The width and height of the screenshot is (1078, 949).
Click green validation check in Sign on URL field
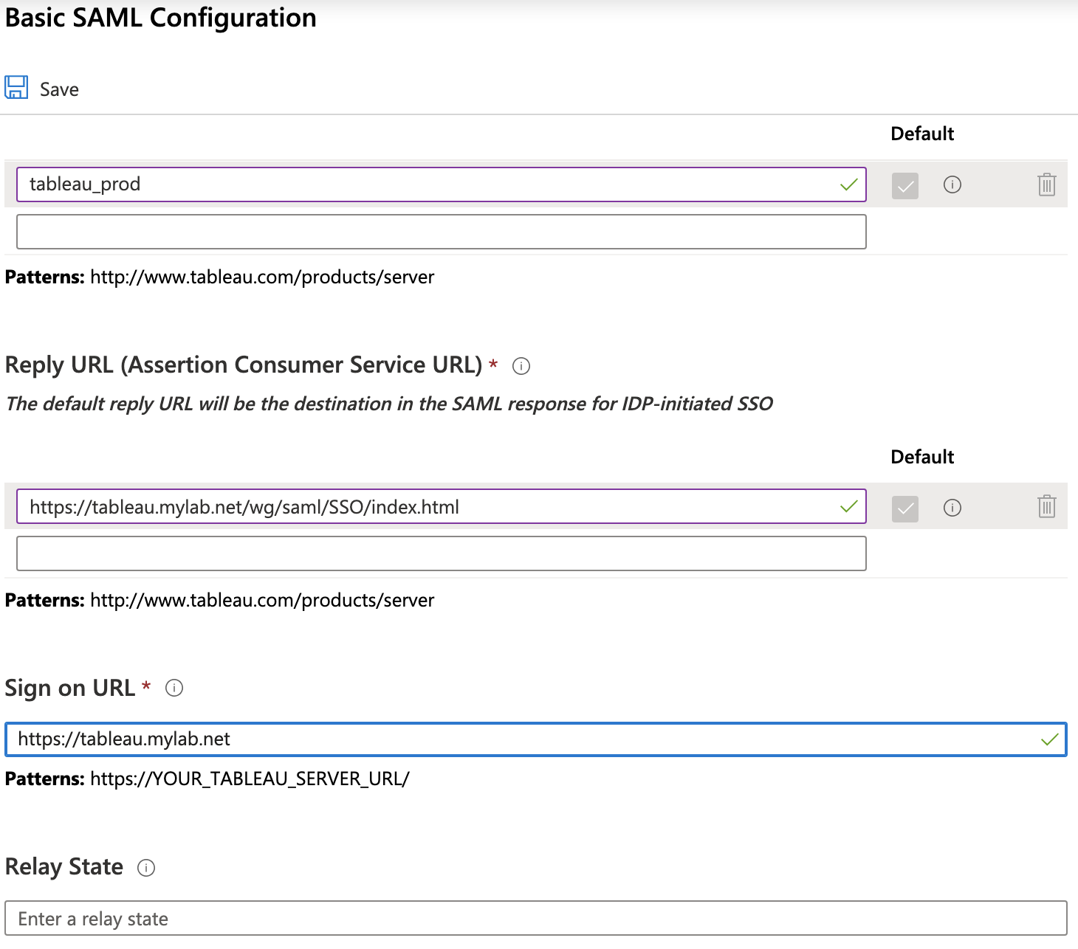(1050, 739)
